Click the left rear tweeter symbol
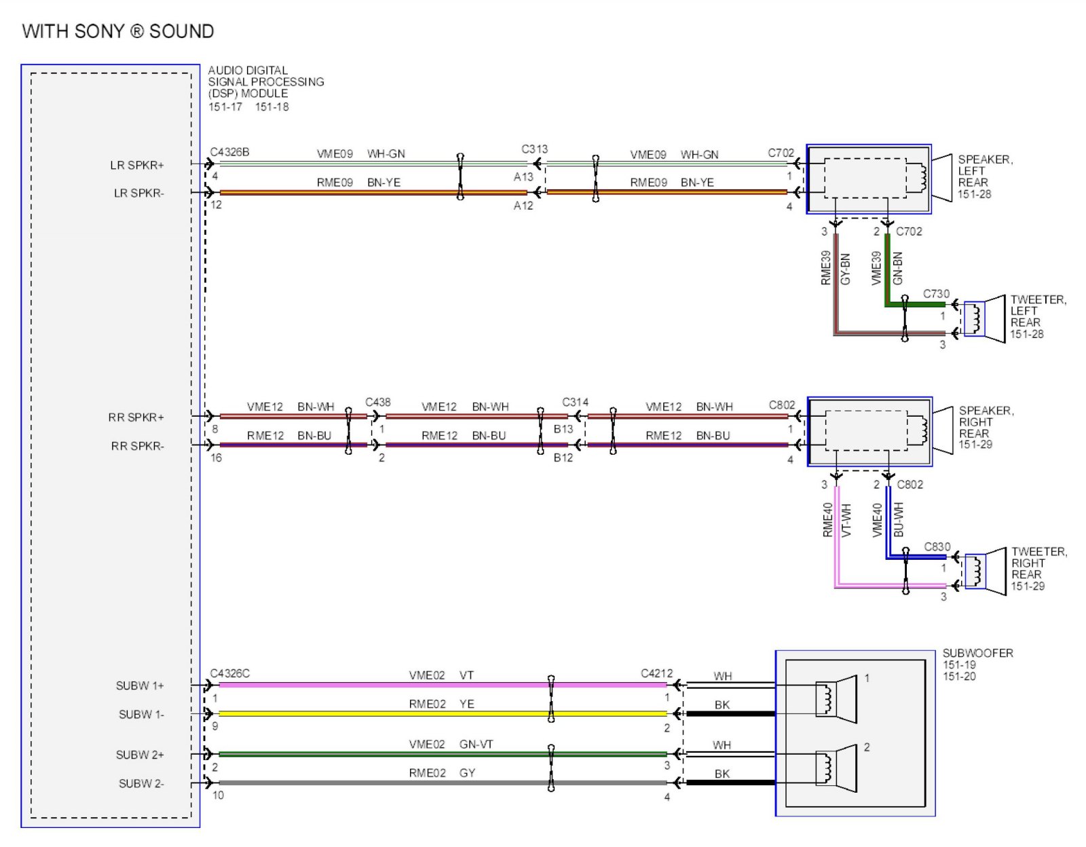1086x847 pixels. pyautogui.click(x=985, y=318)
